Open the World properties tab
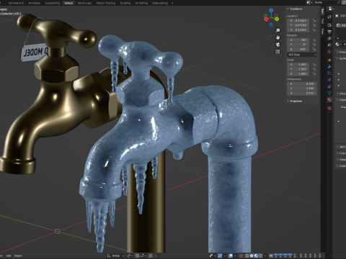Screen dimensions: 346x259 (x=329, y=52)
